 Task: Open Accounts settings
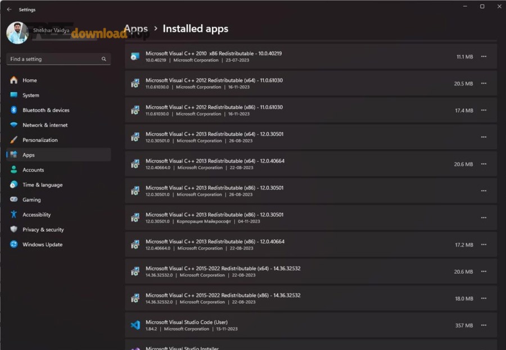coord(58,170)
